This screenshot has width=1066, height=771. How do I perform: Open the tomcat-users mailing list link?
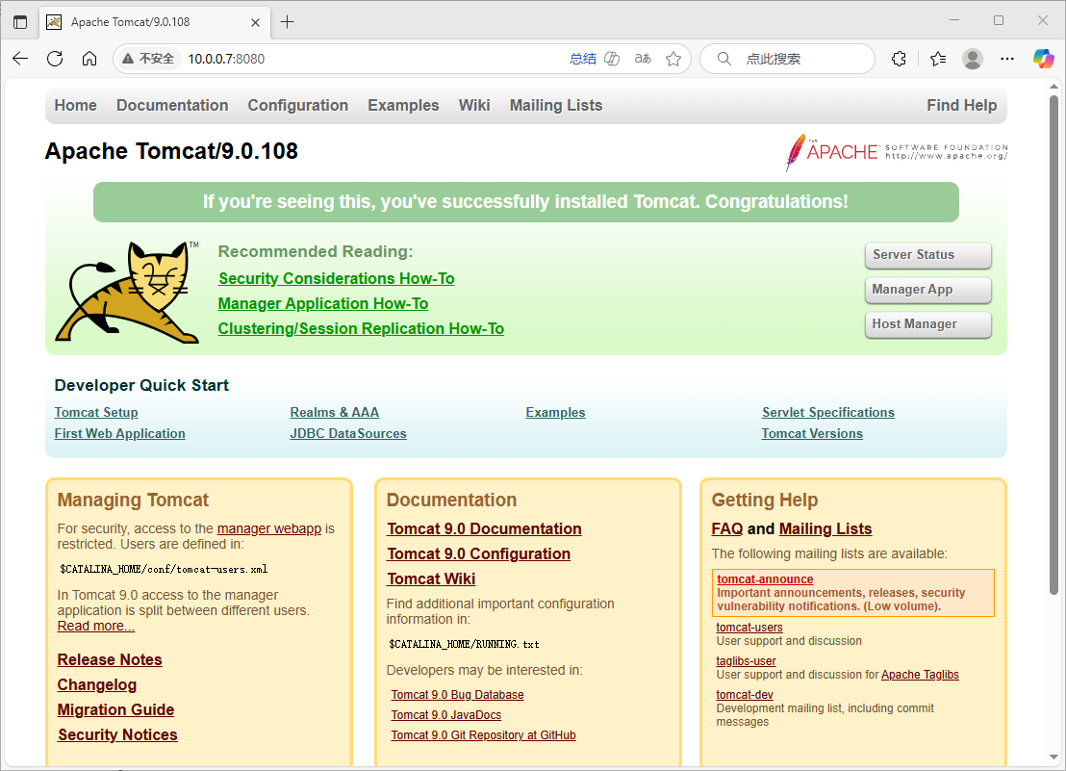[x=749, y=628]
